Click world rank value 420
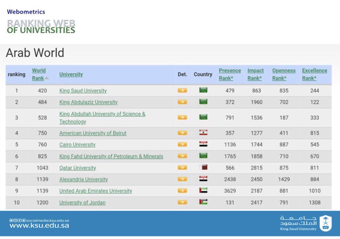340x239 pixels. tap(42, 91)
